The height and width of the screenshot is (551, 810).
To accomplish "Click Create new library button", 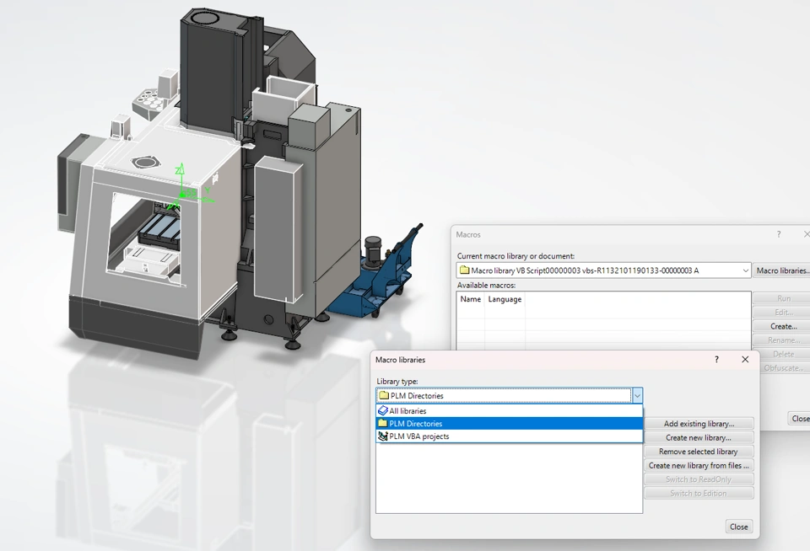I will tap(699, 437).
